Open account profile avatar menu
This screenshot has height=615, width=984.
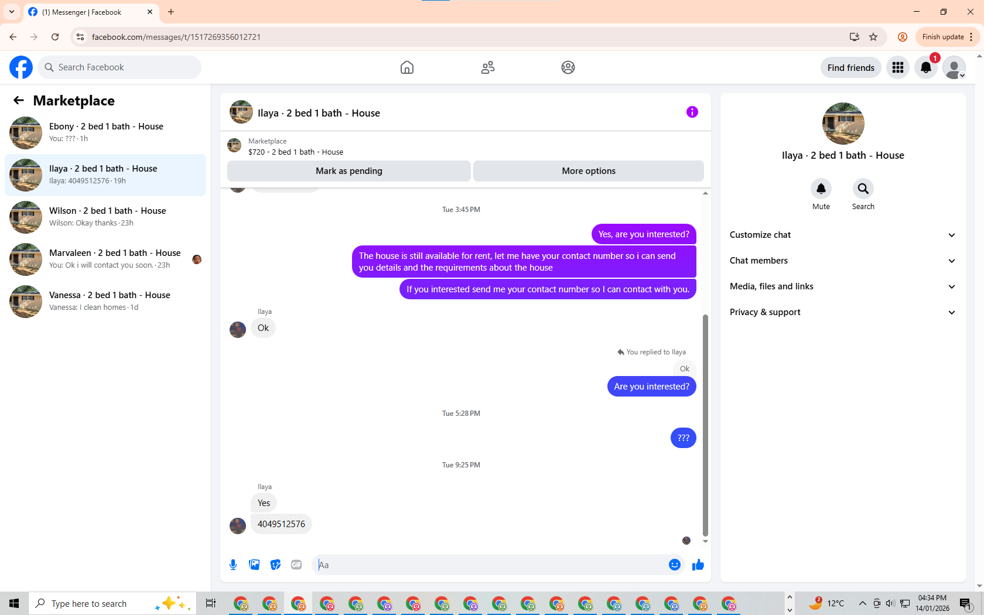tap(954, 67)
